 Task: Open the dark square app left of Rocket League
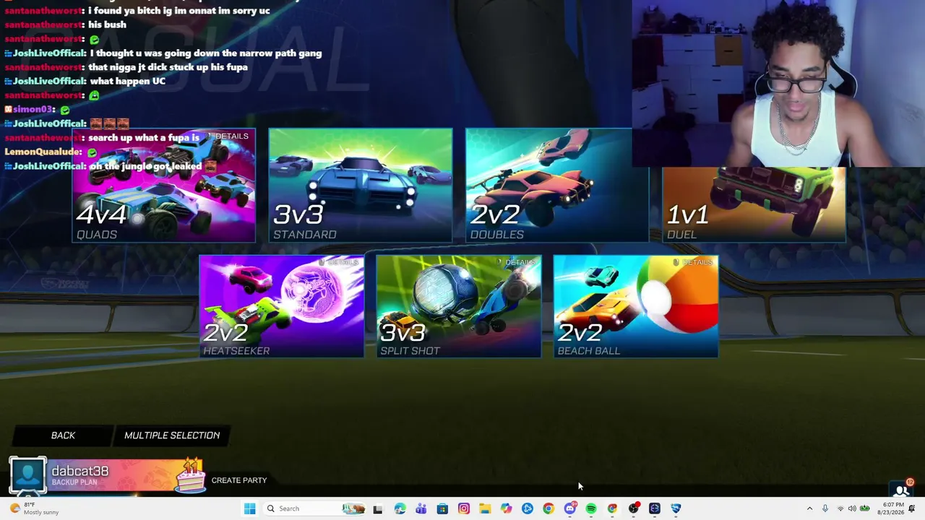coord(655,508)
